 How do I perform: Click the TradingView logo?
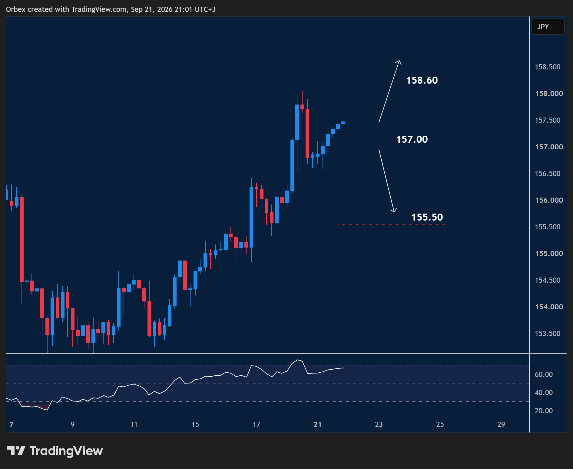[x=55, y=451]
